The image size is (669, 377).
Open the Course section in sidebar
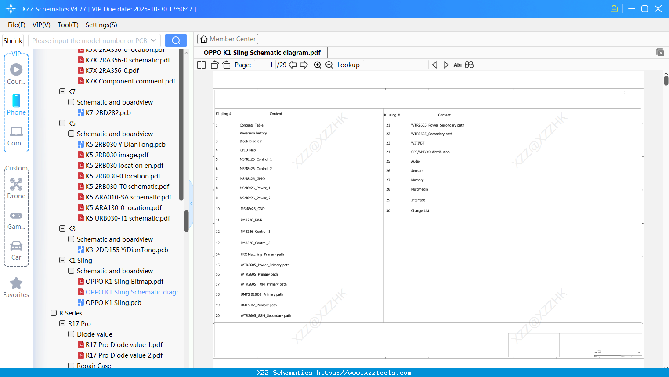click(16, 74)
